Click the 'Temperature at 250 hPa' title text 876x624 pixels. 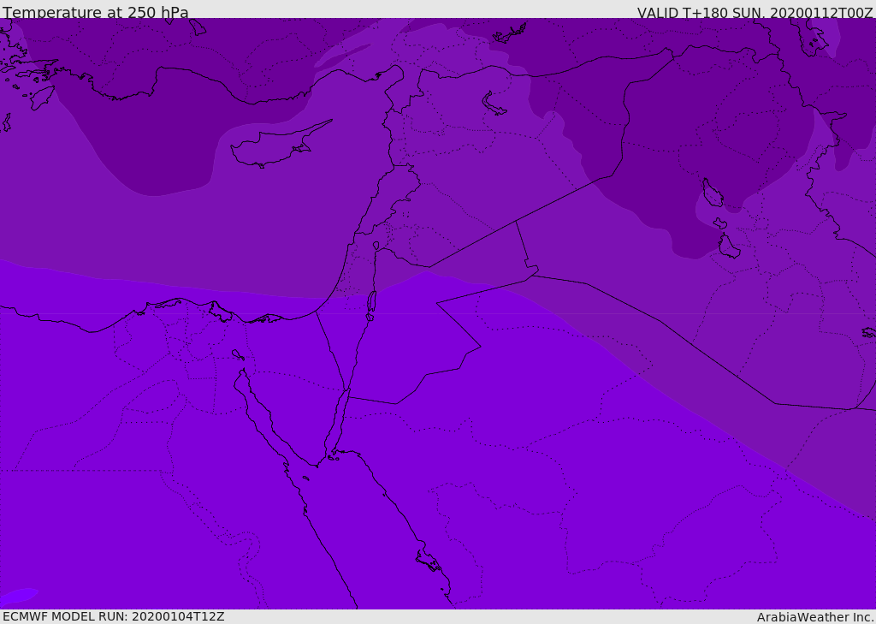96,12
